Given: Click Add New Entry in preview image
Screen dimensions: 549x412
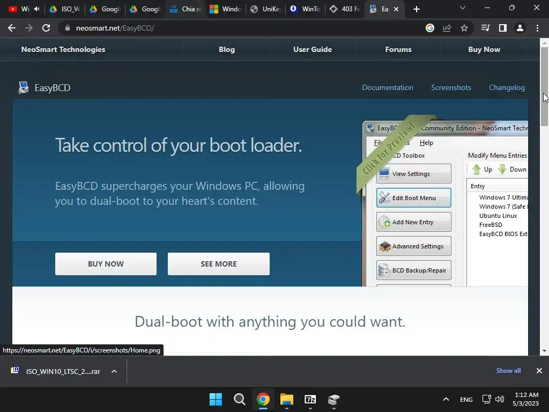Looking at the screenshot, I should click(x=414, y=222).
